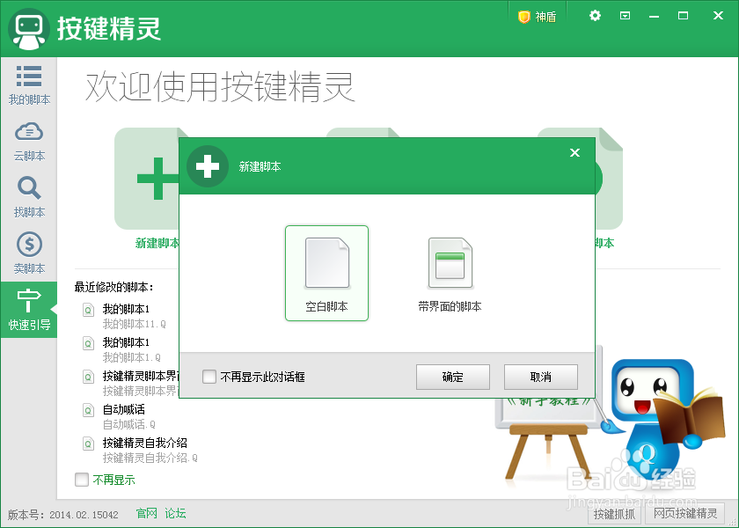Click file icon beside 我的脚本1.Q entry
Viewport: 739px width, 528px height.
point(88,343)
